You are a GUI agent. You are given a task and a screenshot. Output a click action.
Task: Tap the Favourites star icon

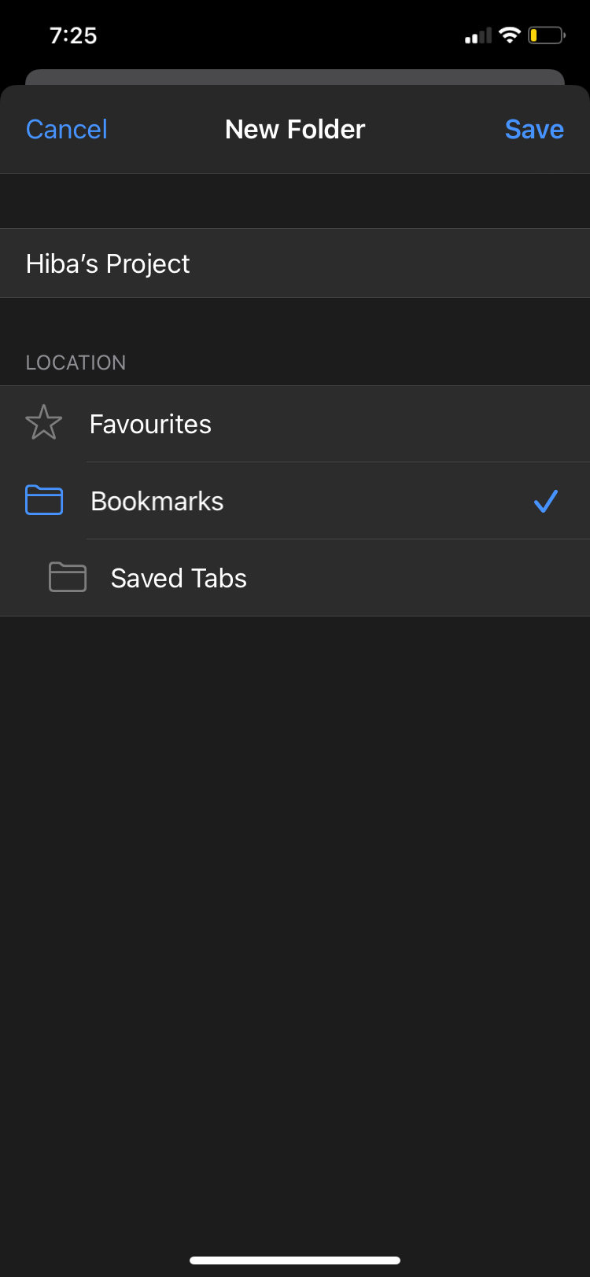[x=43, y=423]
